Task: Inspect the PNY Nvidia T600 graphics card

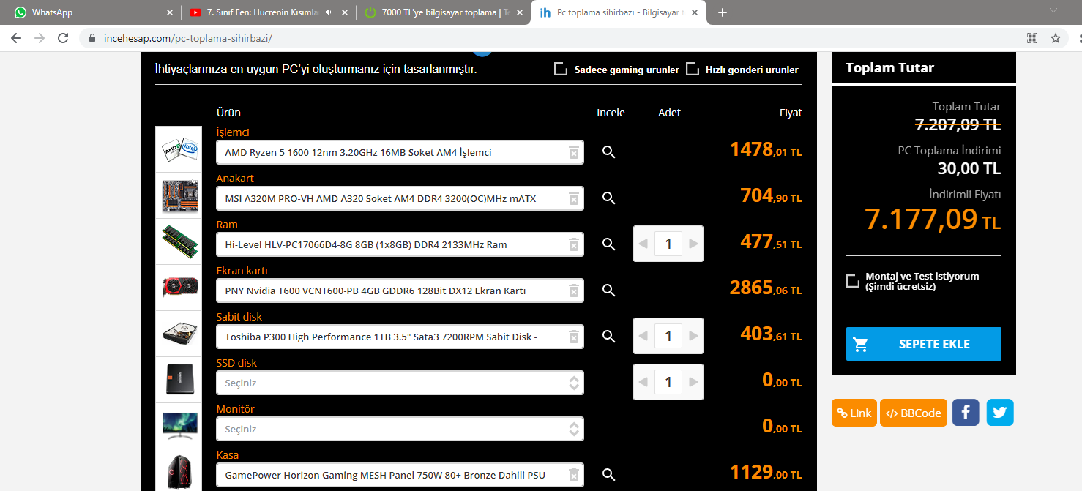Action: click(608, 291)
